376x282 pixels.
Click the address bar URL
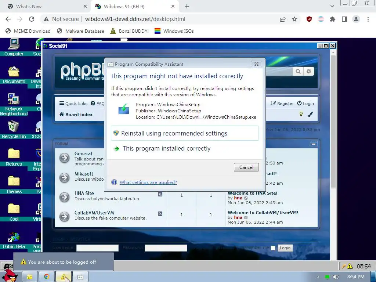click(x=135, y=19)
